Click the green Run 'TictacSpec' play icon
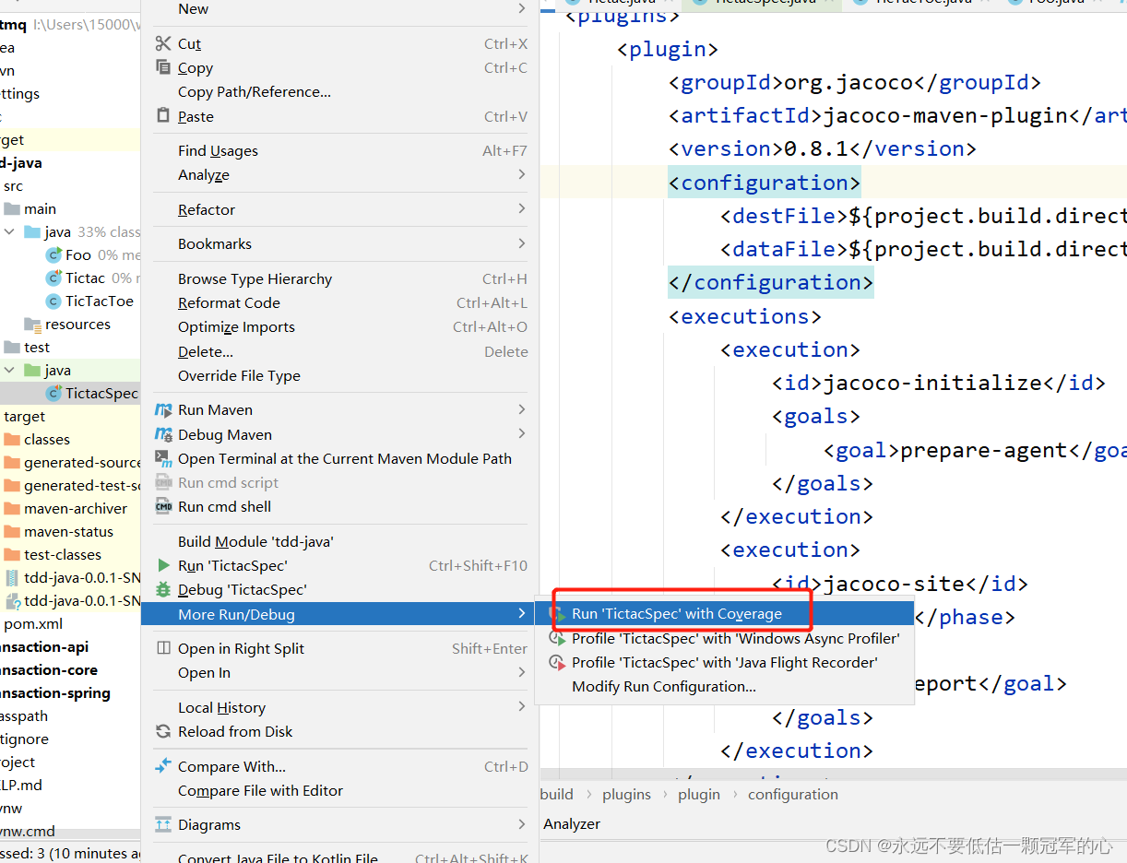Screen dimensions: 1127x863 163,565
